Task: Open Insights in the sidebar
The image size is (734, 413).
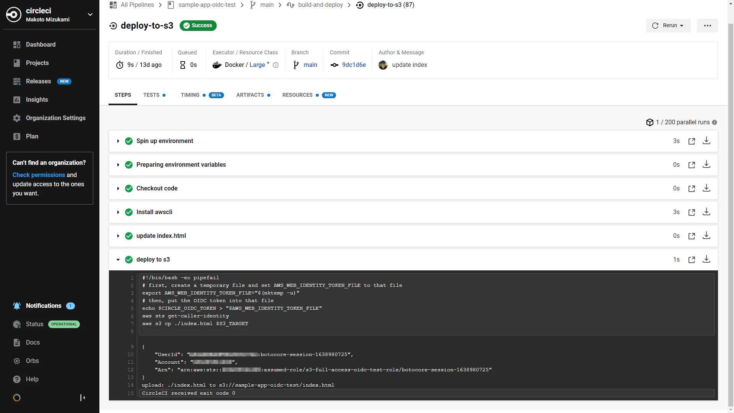Action: (37, 99)
